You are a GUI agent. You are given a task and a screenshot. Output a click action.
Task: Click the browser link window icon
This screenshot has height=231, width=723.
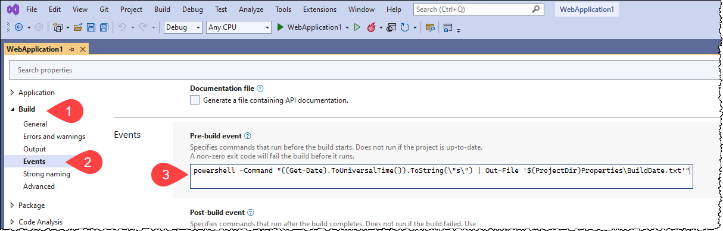391,27
